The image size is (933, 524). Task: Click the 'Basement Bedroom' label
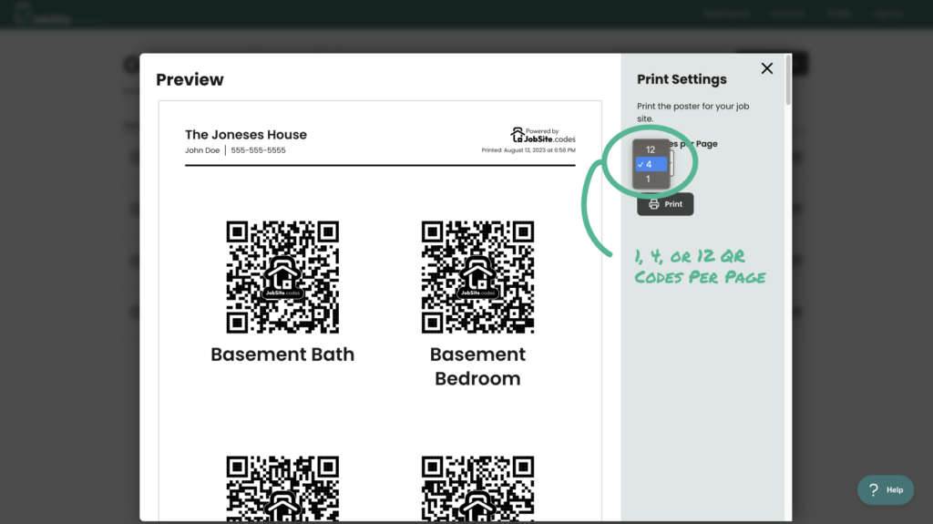tap(477, 366)
